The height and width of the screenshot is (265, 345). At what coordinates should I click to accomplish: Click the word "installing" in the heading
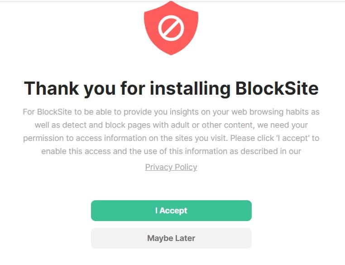tap(190, 88)
